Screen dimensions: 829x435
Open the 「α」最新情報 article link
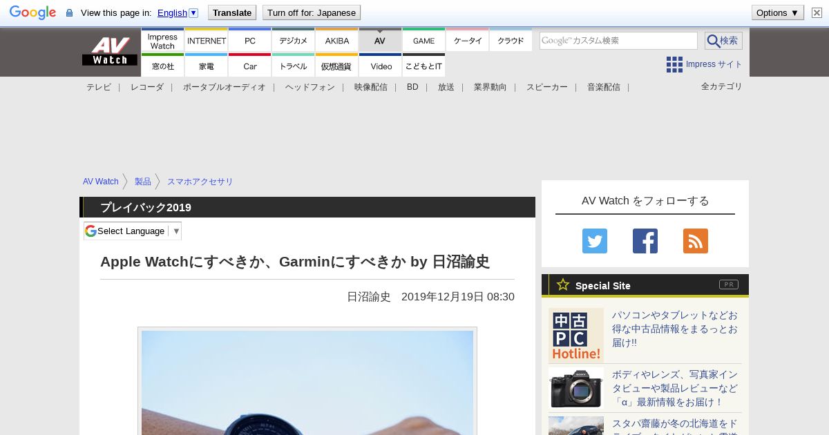[x=675, y=388]
